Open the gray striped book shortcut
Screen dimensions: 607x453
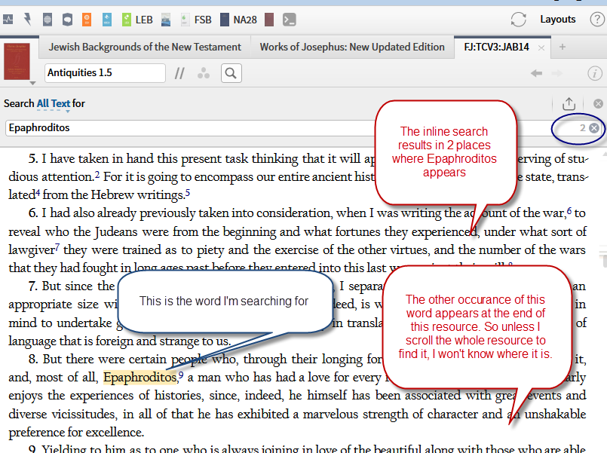point(48,20)
